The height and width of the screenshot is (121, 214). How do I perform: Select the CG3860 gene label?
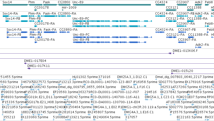coord(64,2)
